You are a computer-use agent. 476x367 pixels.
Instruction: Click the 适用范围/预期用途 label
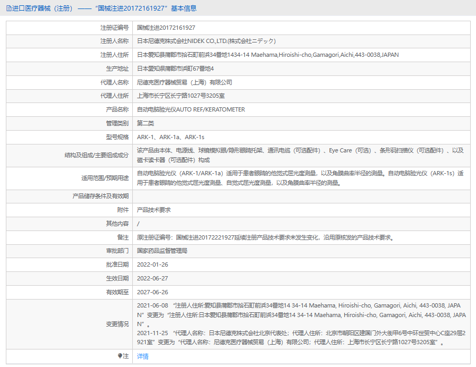click(x=105, y=178)
